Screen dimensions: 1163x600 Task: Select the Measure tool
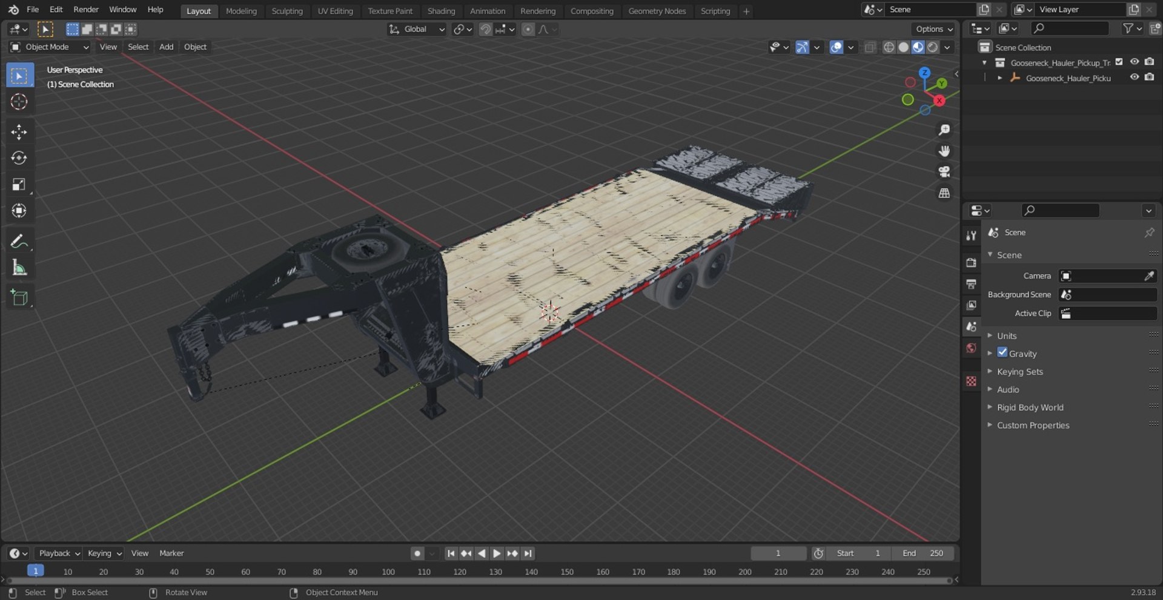point(19,268)
